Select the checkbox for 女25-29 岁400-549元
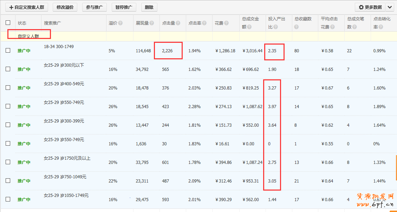This screenshot has width=397, height=212. pos(8,88)
